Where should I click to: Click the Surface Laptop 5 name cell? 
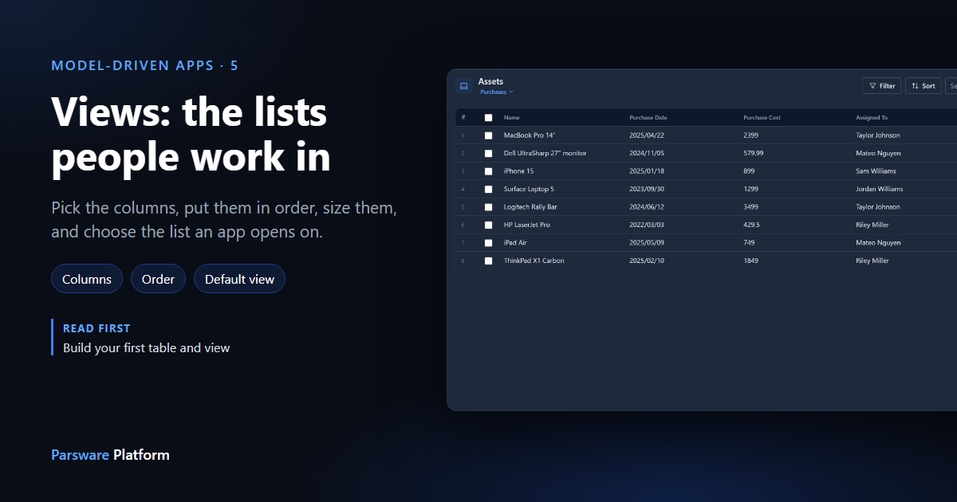[529, 189]
